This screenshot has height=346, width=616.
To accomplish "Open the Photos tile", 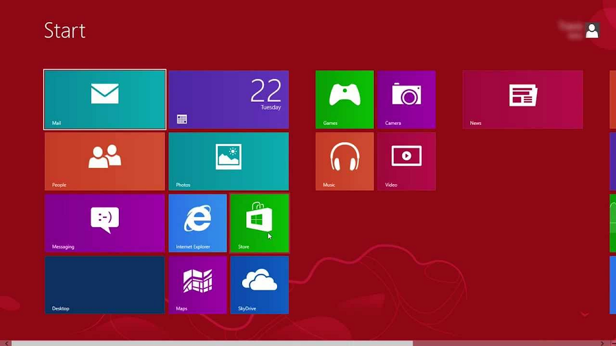I will 229,161.
